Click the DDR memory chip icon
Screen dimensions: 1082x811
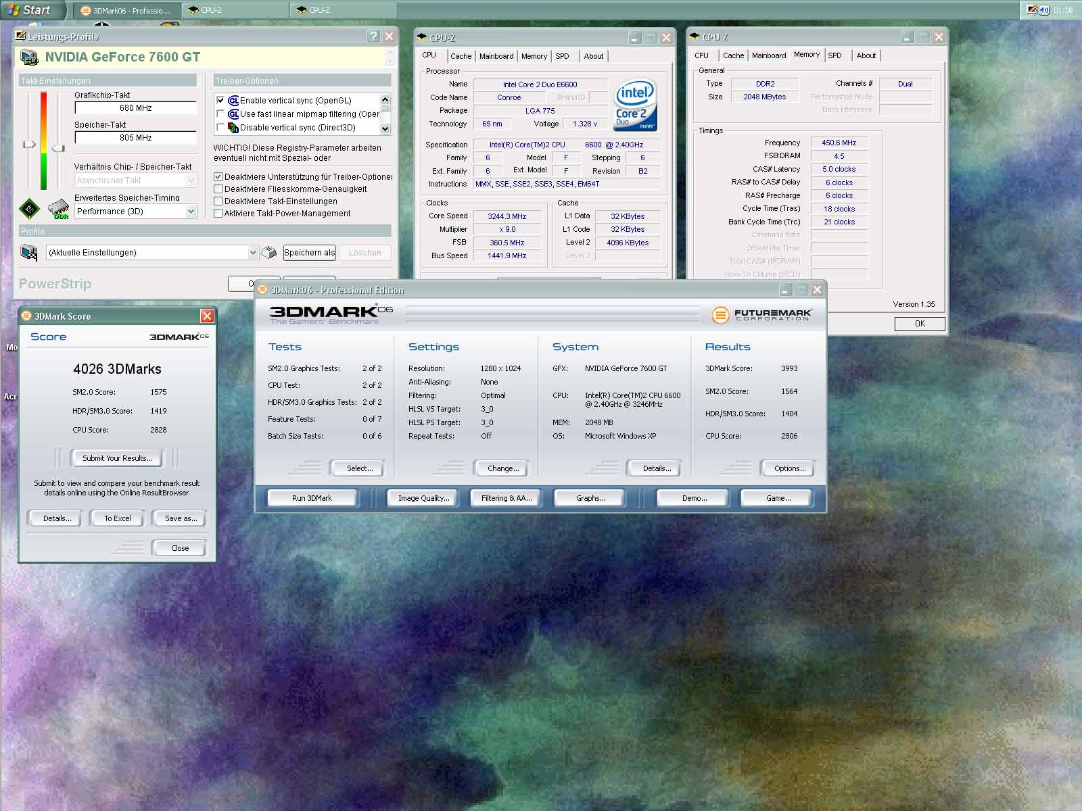tap(59, 209)
